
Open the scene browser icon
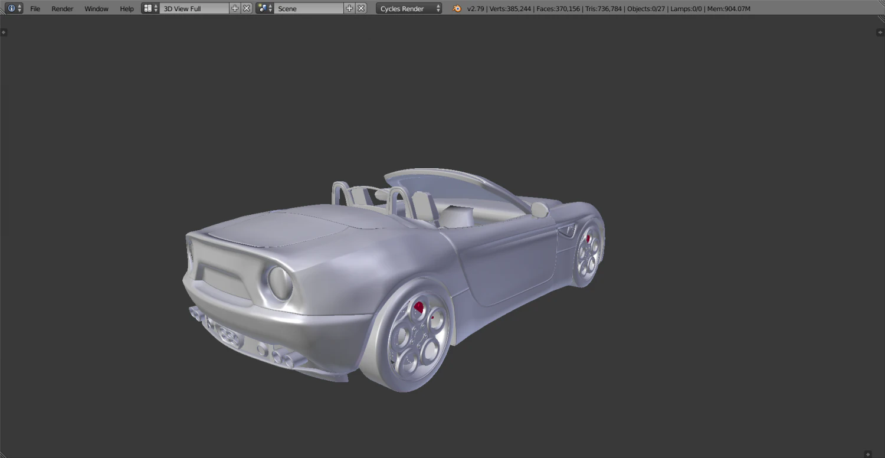(x=265, y=8)
